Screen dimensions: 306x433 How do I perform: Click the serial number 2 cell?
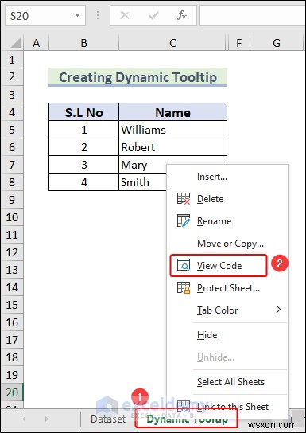[83, 147]
